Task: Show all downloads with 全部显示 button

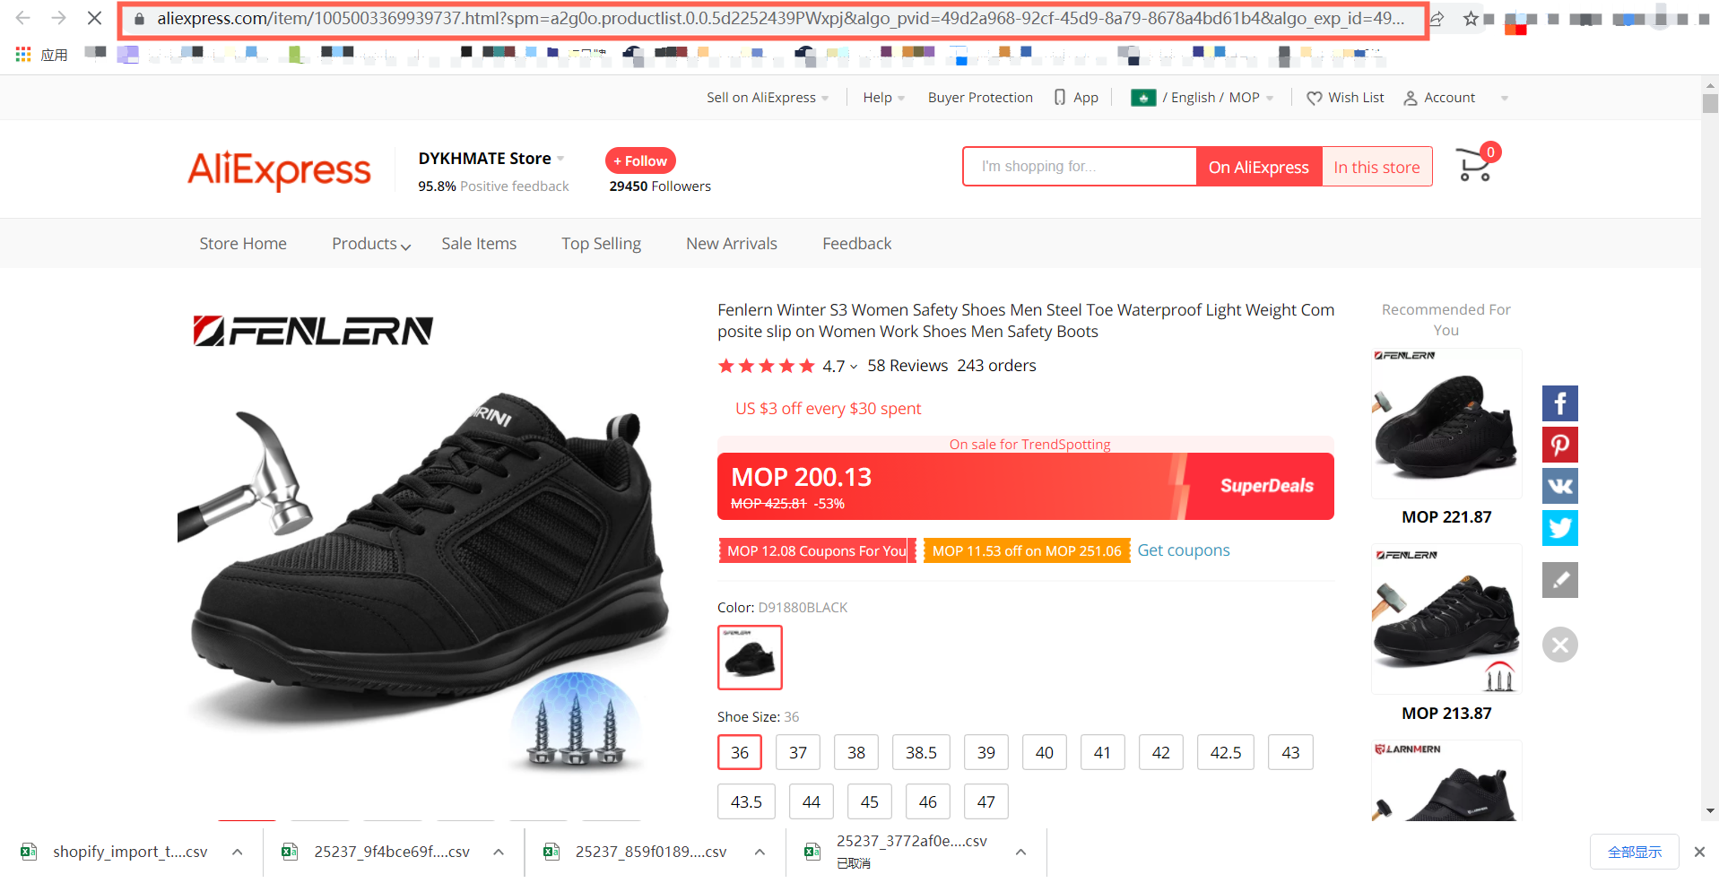Action: click(x=1635, y=852)
